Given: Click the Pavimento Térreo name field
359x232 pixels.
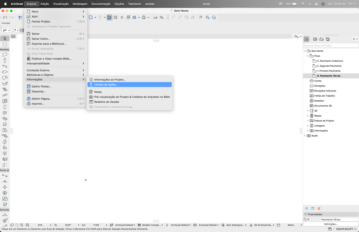Looking at the screenshot, I should [339, 219].
